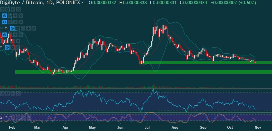Open the symbol dropdown arrow after POLONIEX
272x131 pixels.
tap(82, 2)
